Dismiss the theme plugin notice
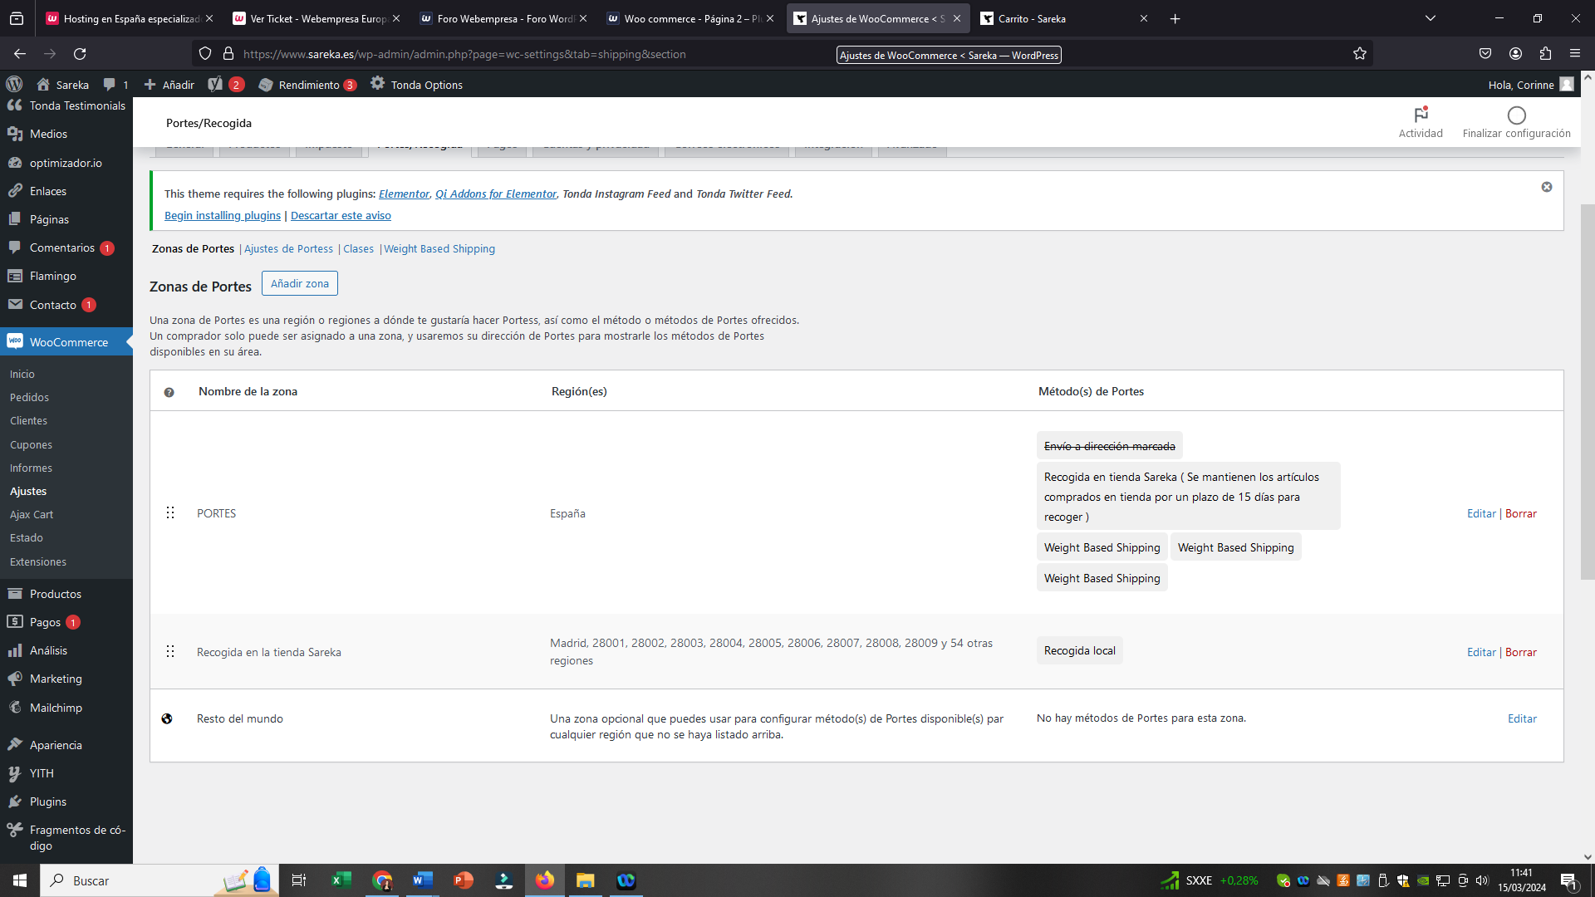Viewport: 1595px width, 897px height. pos(1547,187)
